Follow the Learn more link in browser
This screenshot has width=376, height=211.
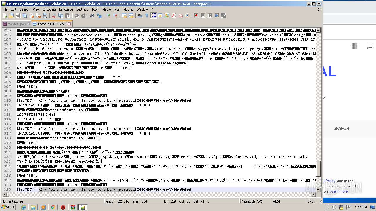[338, 191]
